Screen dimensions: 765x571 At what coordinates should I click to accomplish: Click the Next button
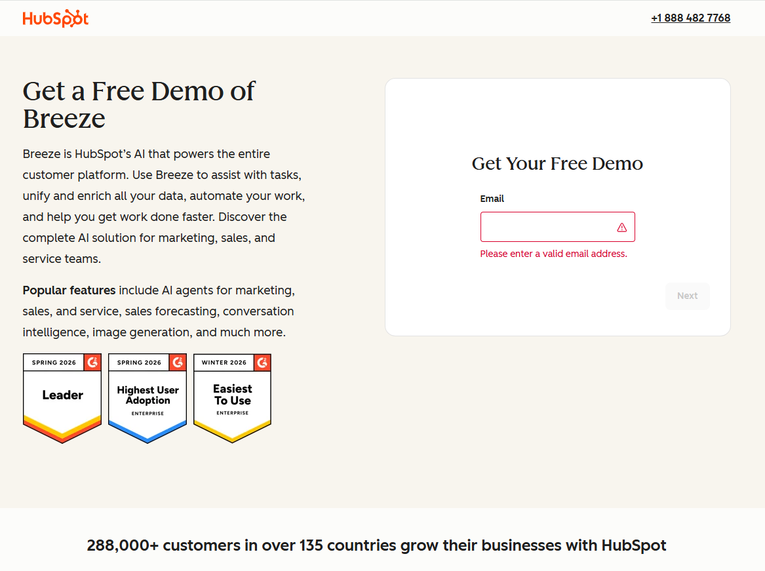[x=688, y=296]
